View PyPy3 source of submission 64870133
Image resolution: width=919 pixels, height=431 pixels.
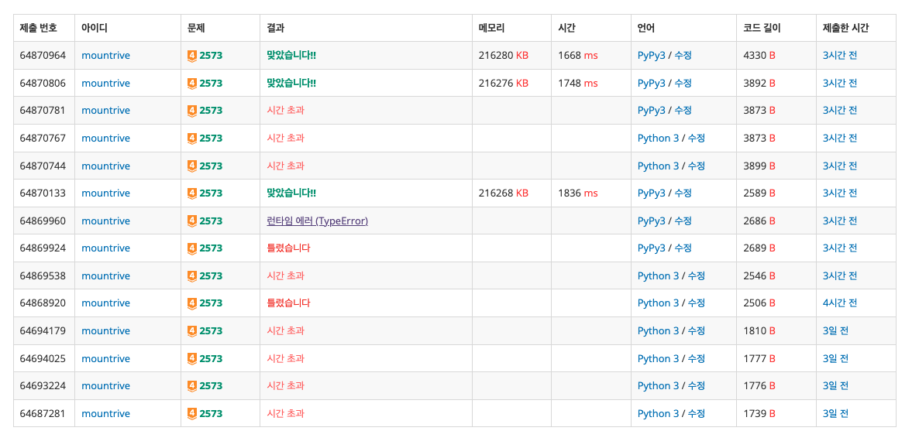pos(651,193)
